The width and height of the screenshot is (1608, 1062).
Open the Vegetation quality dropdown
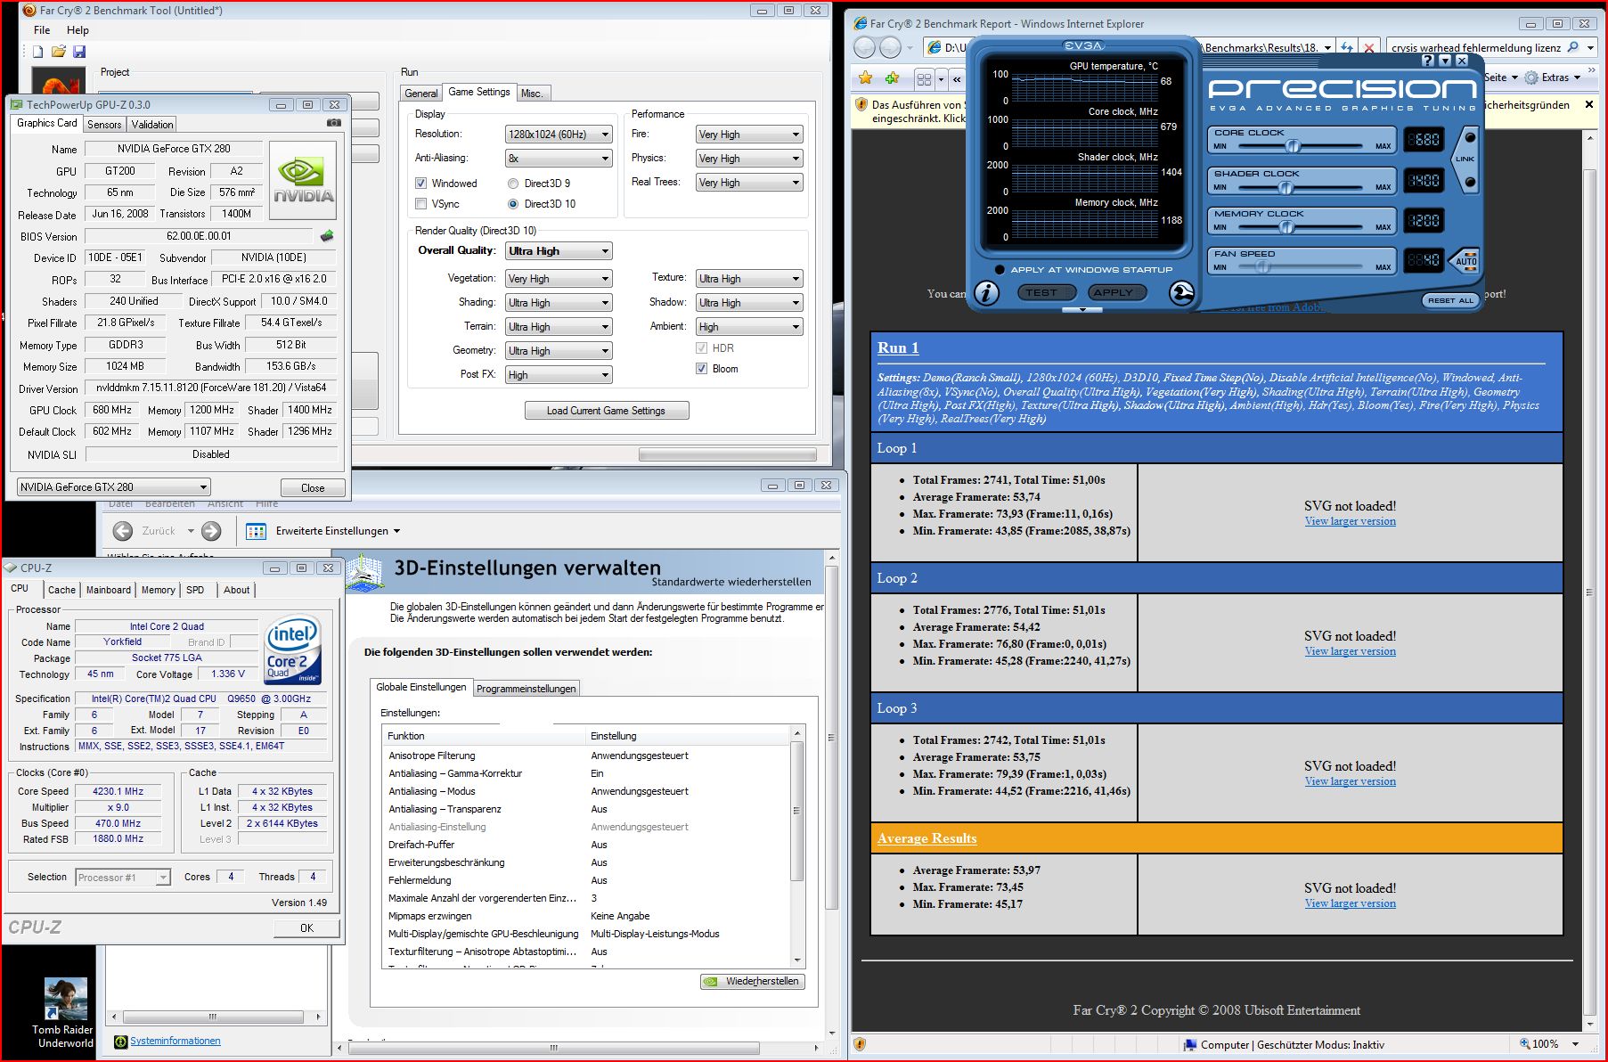(x=559, y=279)
